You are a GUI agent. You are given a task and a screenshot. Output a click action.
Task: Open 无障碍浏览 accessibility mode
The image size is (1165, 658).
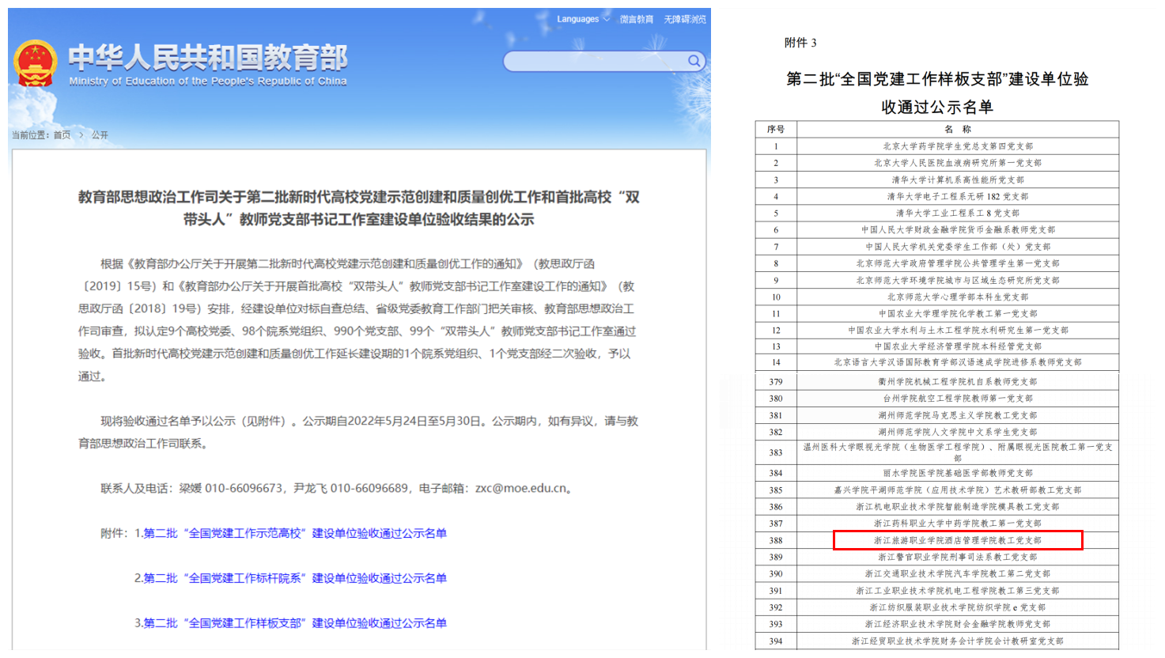point(685,19)
